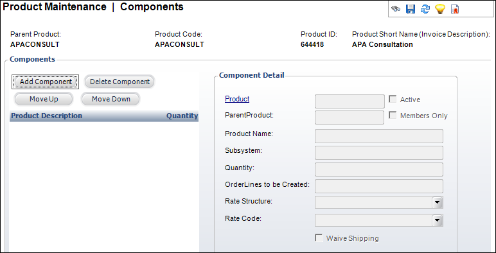The height and width of the screenshot is (253, 496).
Task: Expand the Rate Structure dropdown arrow
Action: [x=438, y=202]
